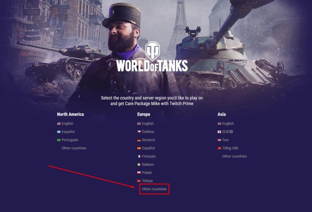
Task: Select Español in the North America list
Action: pos(68,132)
